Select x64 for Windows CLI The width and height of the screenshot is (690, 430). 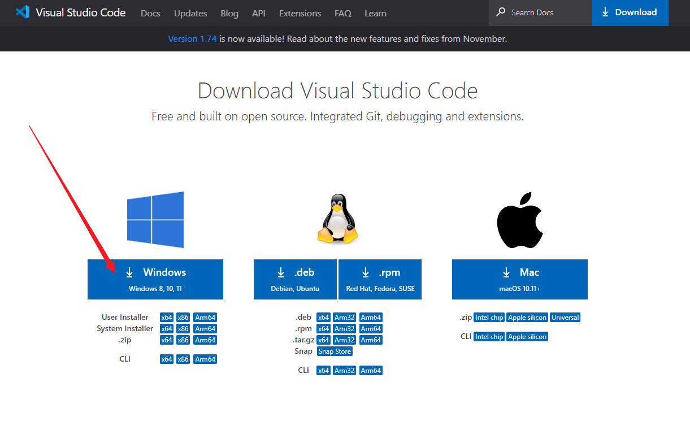167,359
